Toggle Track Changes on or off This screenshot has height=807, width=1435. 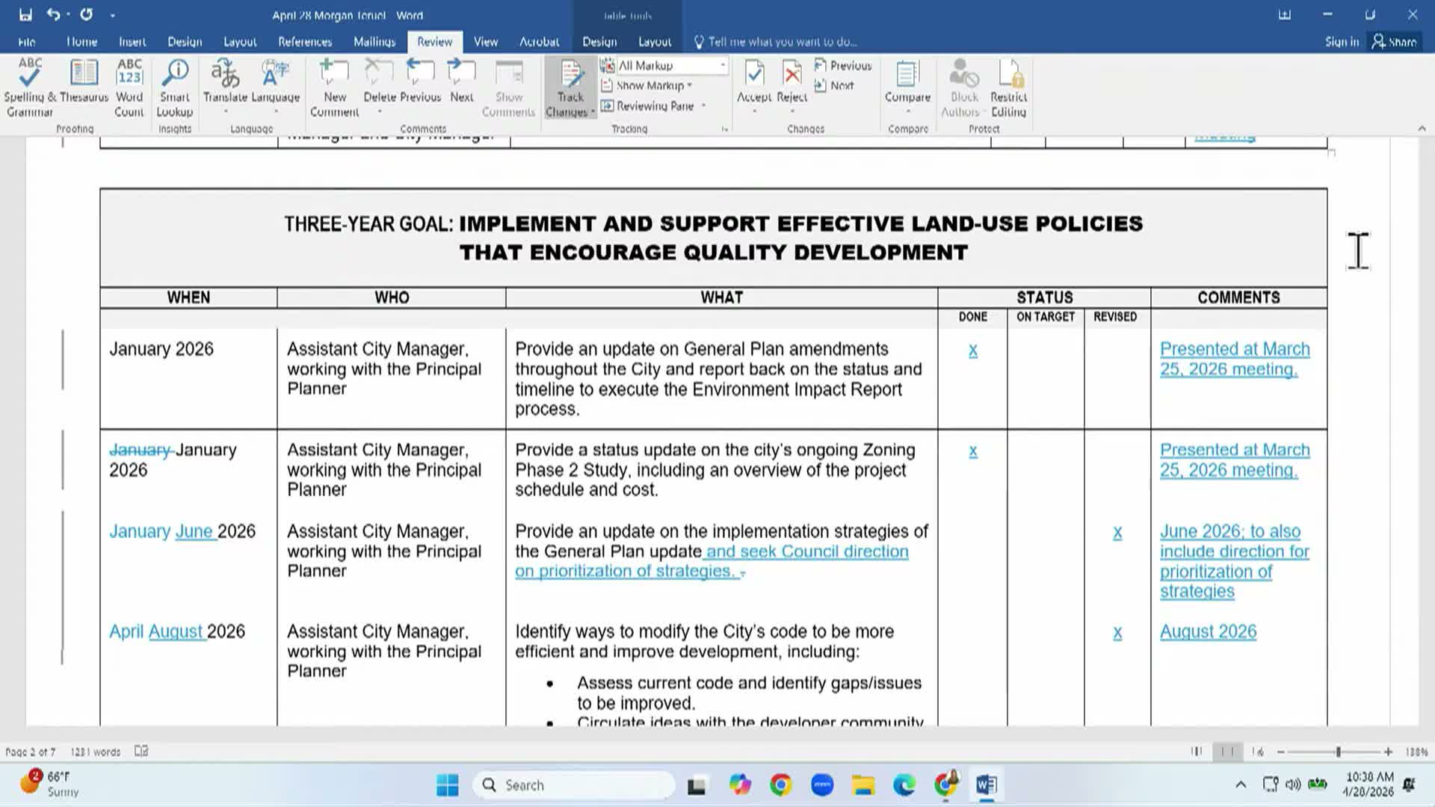[x=570, y=78]
